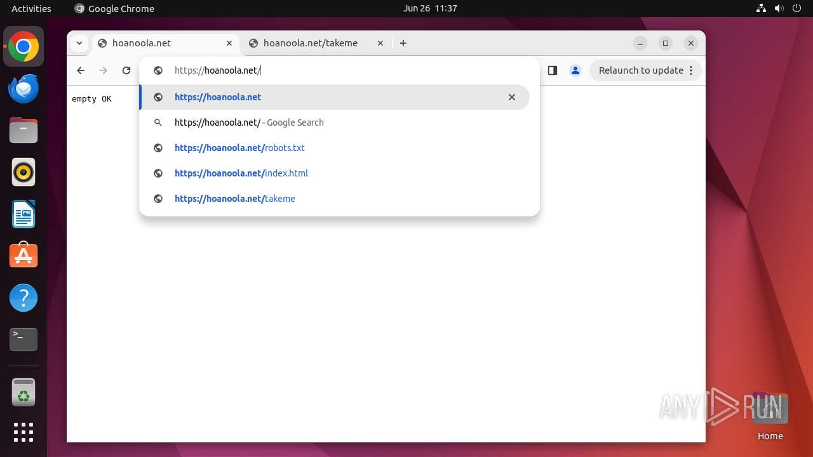
Task: Open Google Chrome from the dock
Action: (x=24, y=46)
